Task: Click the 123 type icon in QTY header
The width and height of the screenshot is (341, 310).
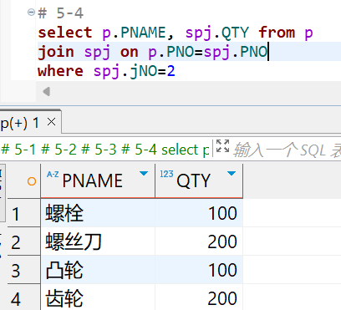Action: 166,174
